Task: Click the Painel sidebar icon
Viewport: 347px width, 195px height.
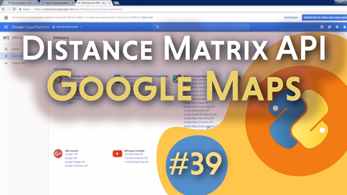Action: (x=6, y=49)
